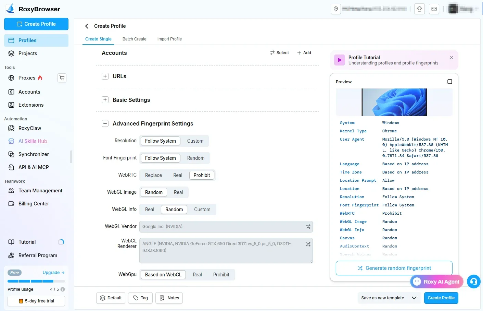Switch to the Batch Create tab
Screen dimensions: 483x311
click(x=134, y=39)
